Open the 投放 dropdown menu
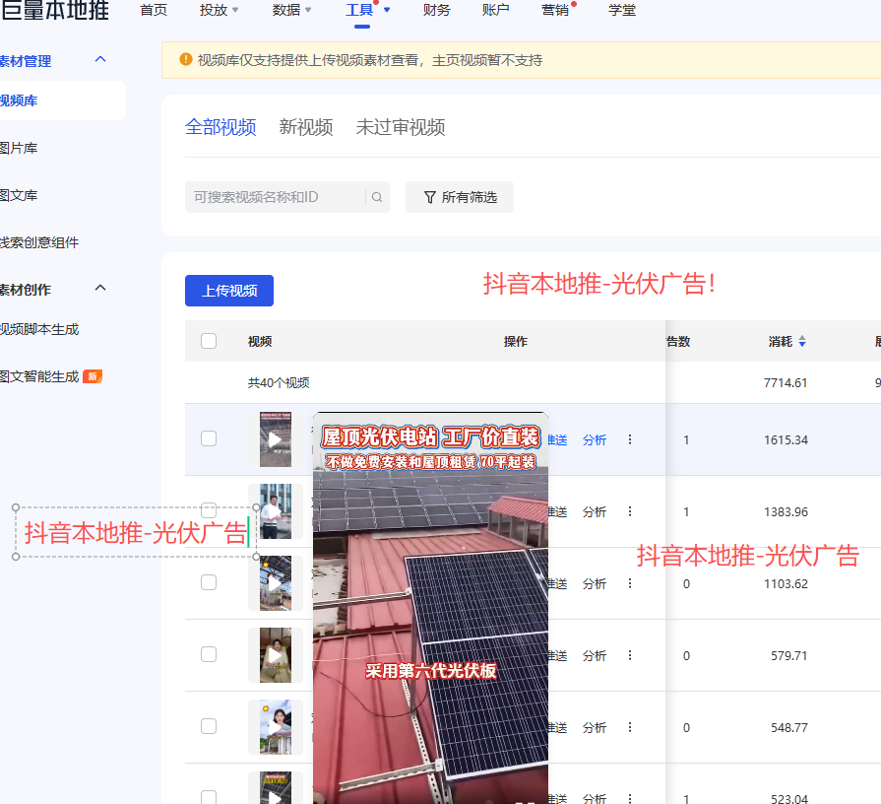This screenshot has height=804, width=881. 220,10
